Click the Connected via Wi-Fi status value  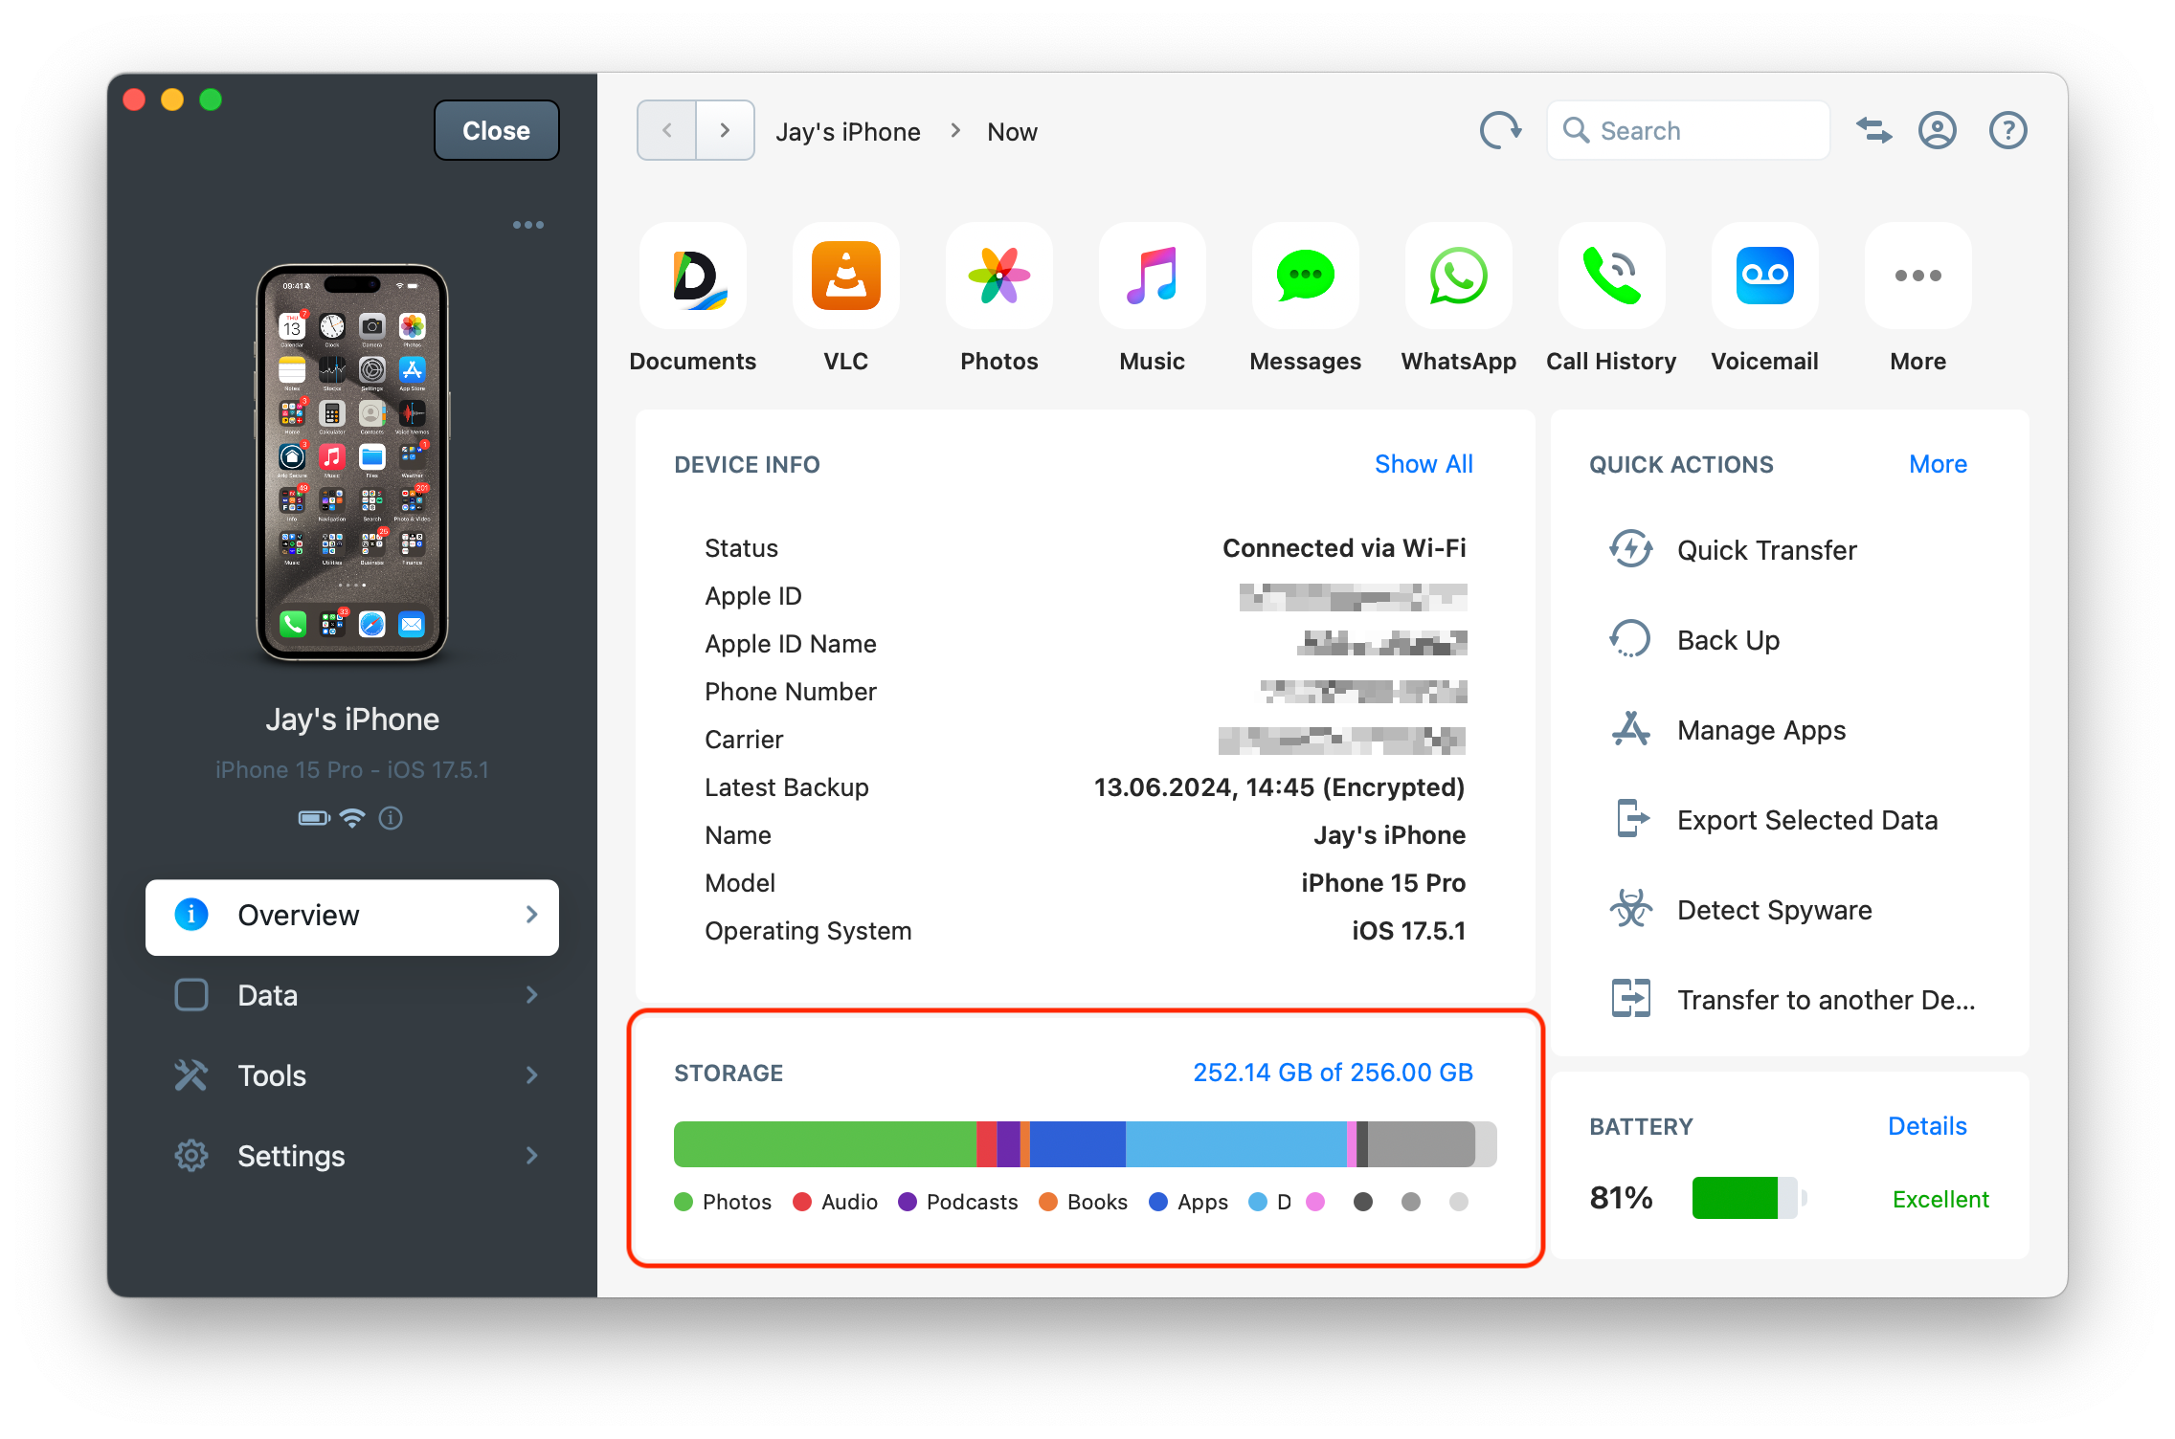[x=1344, y=548]
